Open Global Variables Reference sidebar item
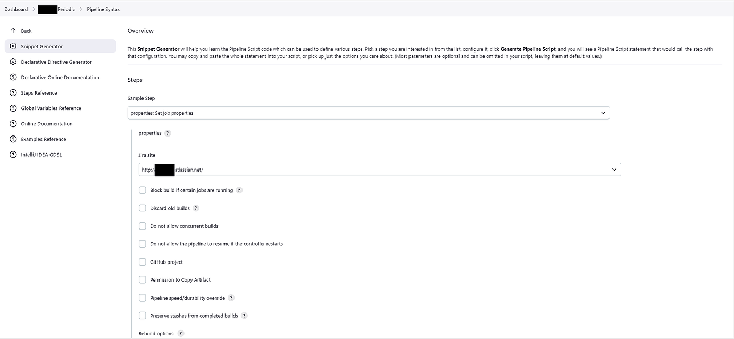The image size is (734, 339). tap(51, 108)
